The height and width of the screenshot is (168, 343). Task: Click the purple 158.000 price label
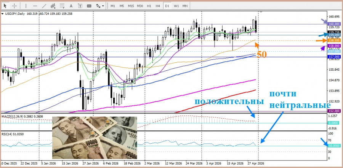coord(334,46)
